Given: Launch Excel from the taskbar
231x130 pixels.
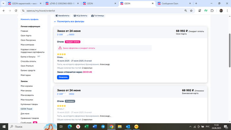Looking at the screenshot, I should (86, 126).
